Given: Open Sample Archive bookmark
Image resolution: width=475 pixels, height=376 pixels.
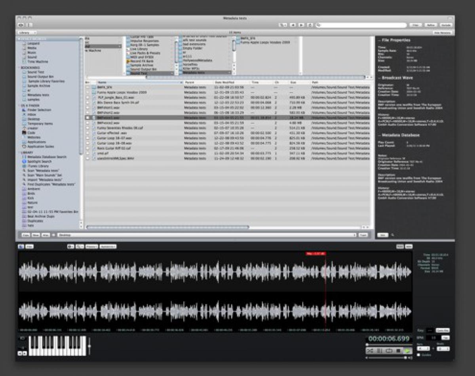Looking at the screenshot, I should tap(38, 85).
